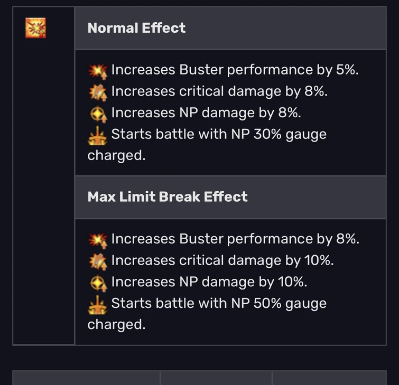Click critical damage icon beside the 8% line
The image size is (399, 385).
pos(98,92)
